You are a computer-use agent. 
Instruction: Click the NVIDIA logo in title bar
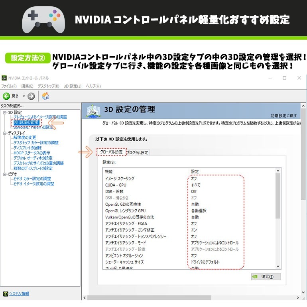tap(4, 78)
